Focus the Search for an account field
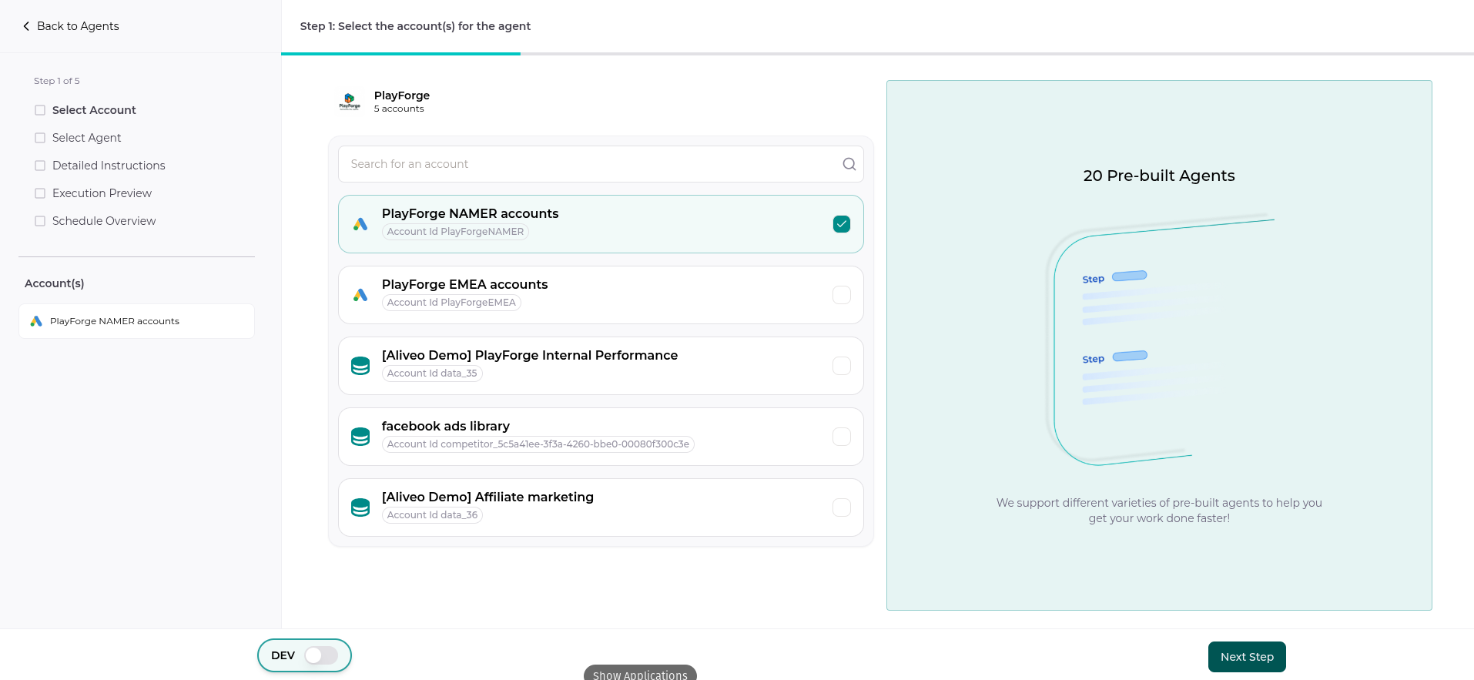 (x=589, y=164)
